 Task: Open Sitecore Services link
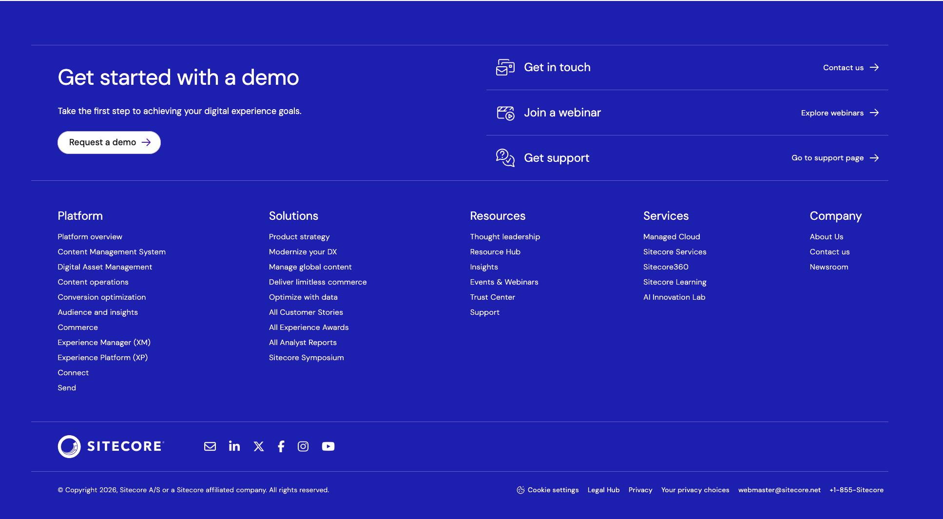674,252
